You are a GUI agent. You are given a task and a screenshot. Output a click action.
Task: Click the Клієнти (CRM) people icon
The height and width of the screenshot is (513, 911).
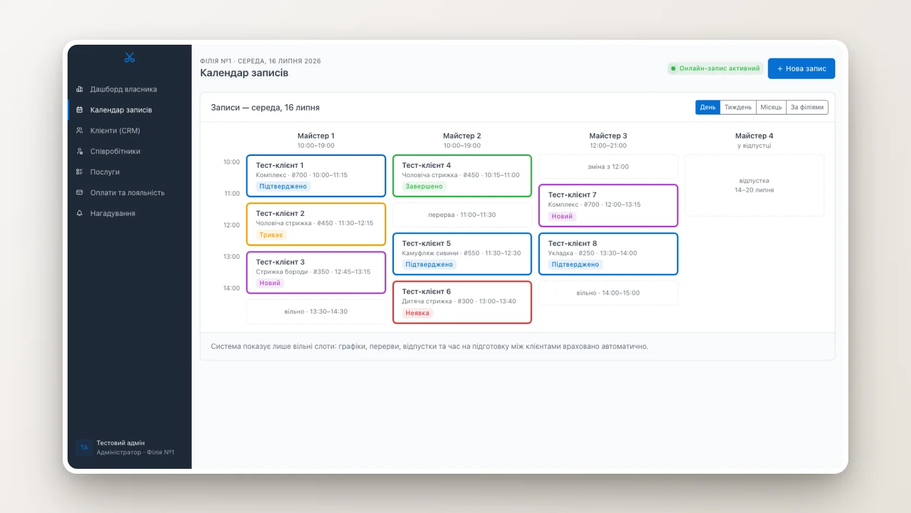point(80,130)
